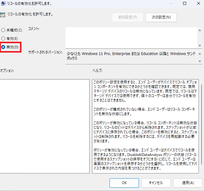Click the help text vertical scrollbar
This screenshot has height=191, width=204.
pos(202,124)
